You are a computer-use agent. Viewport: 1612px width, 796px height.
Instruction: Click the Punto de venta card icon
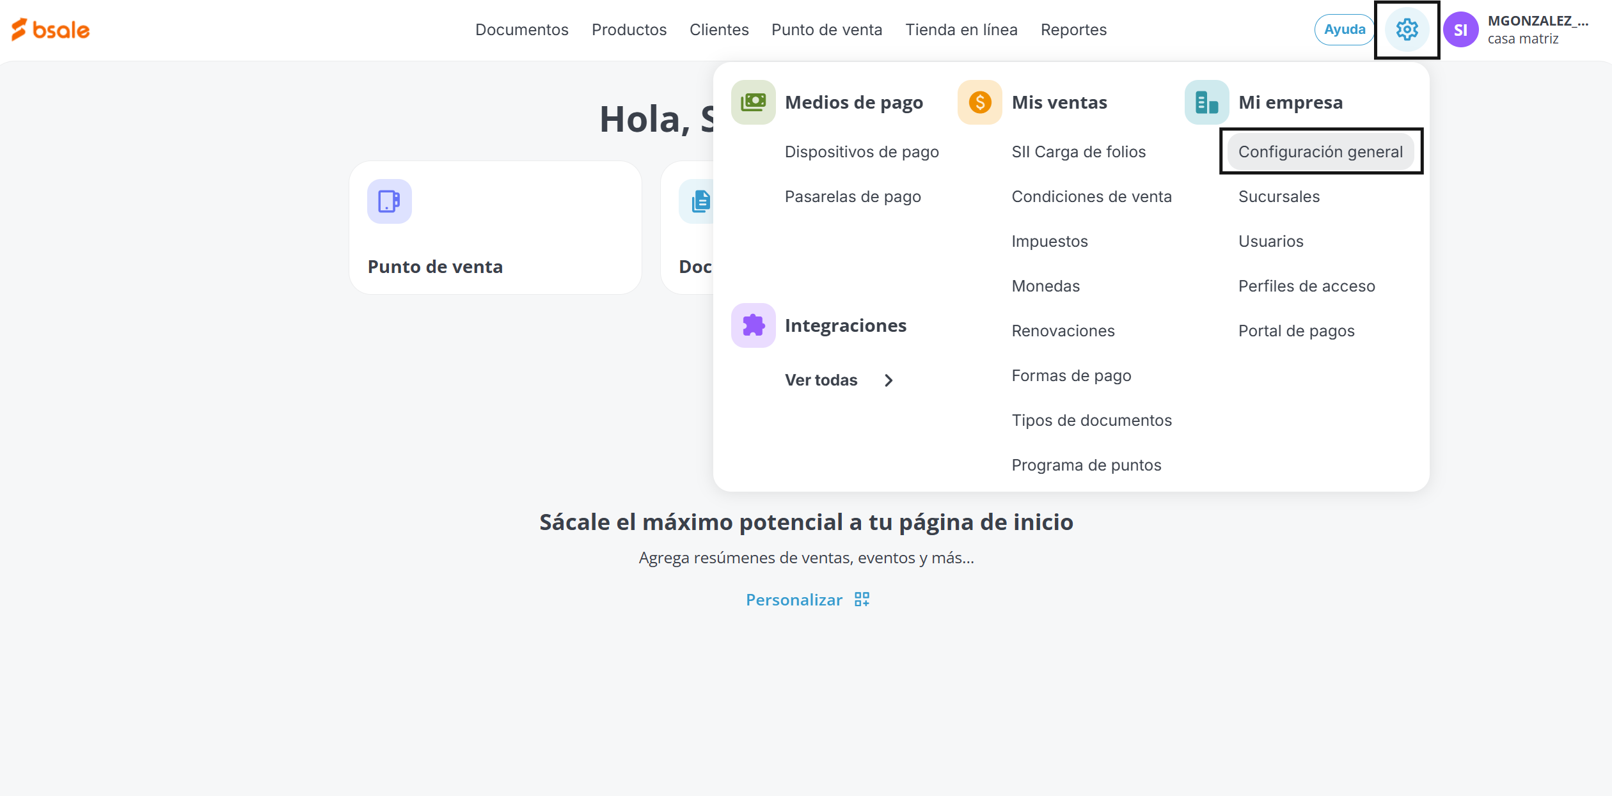[x=389, y=201]
